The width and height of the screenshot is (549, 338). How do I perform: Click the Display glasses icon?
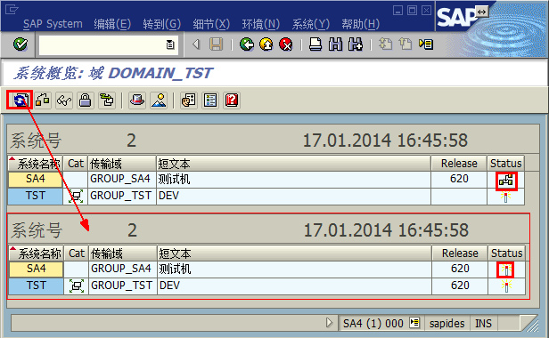(64, 101)
